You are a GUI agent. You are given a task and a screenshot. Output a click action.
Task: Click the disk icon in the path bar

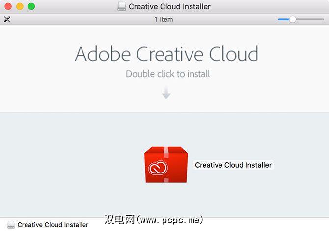11,225
